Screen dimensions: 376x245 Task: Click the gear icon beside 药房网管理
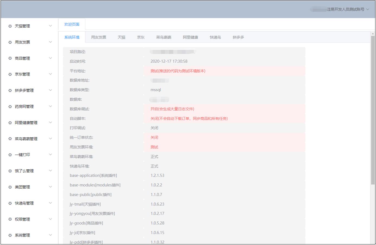click(x=10, y=107)
